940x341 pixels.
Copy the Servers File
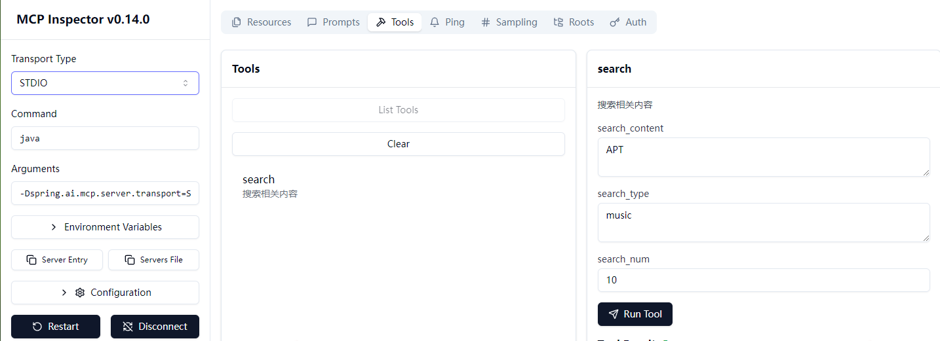(153, 260)
